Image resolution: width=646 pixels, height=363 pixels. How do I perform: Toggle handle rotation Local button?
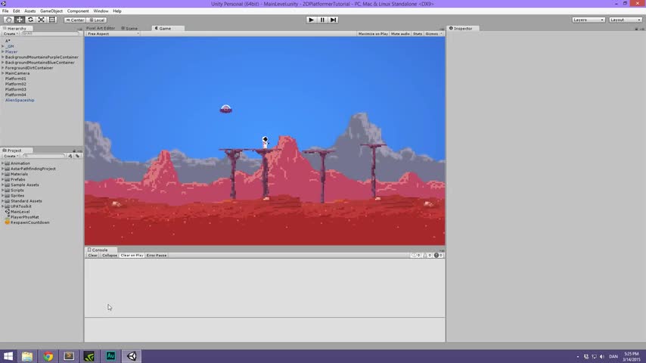pos(98,20)
